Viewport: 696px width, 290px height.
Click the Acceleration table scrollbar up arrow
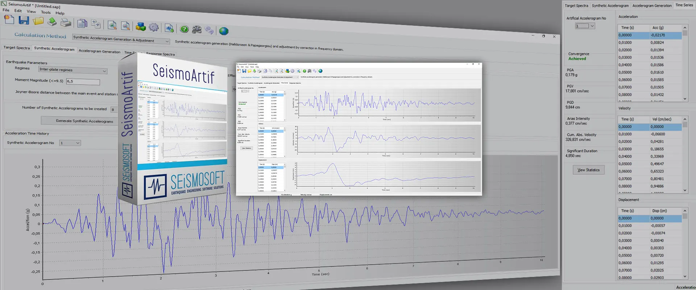click(x=685, y=28)
